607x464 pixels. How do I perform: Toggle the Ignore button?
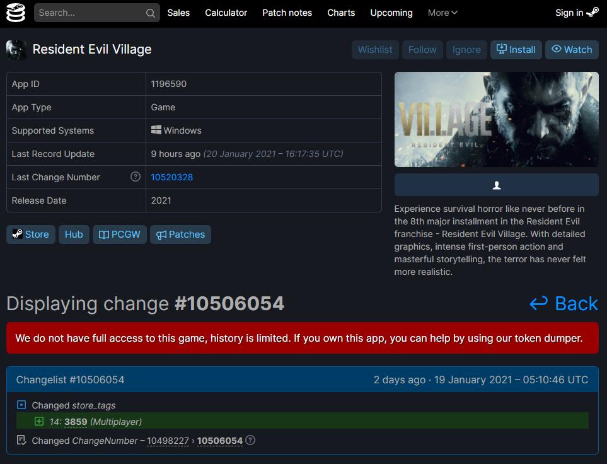[466, 50]
